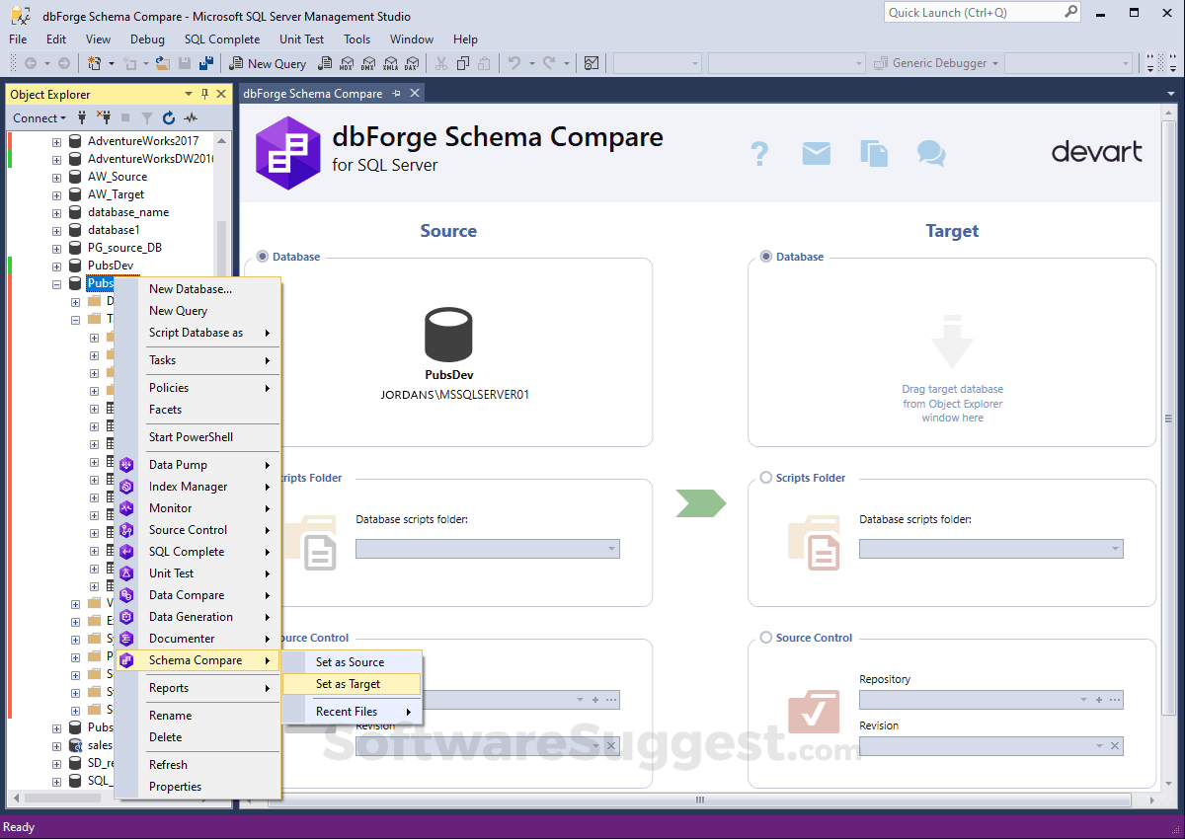1185x839 pixels.
Task: Select the Source Control radio button under Target
Action: (766, 638)
